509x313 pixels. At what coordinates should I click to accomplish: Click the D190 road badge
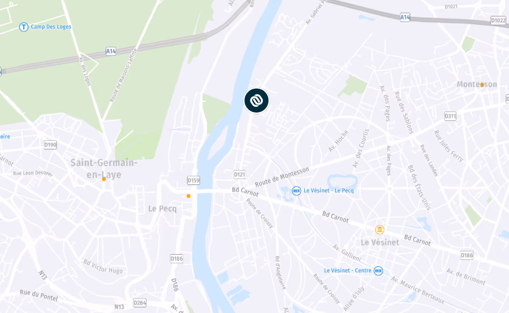(x=50, y=145)
